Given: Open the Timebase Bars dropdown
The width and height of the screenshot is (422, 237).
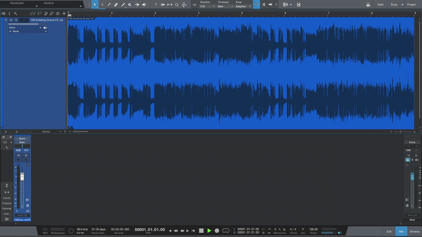Looking at the screenshot, I should (x=225, y=6).
